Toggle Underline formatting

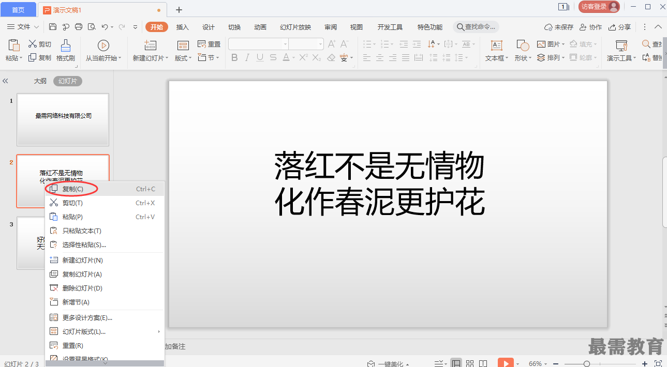tap(260, 58)
